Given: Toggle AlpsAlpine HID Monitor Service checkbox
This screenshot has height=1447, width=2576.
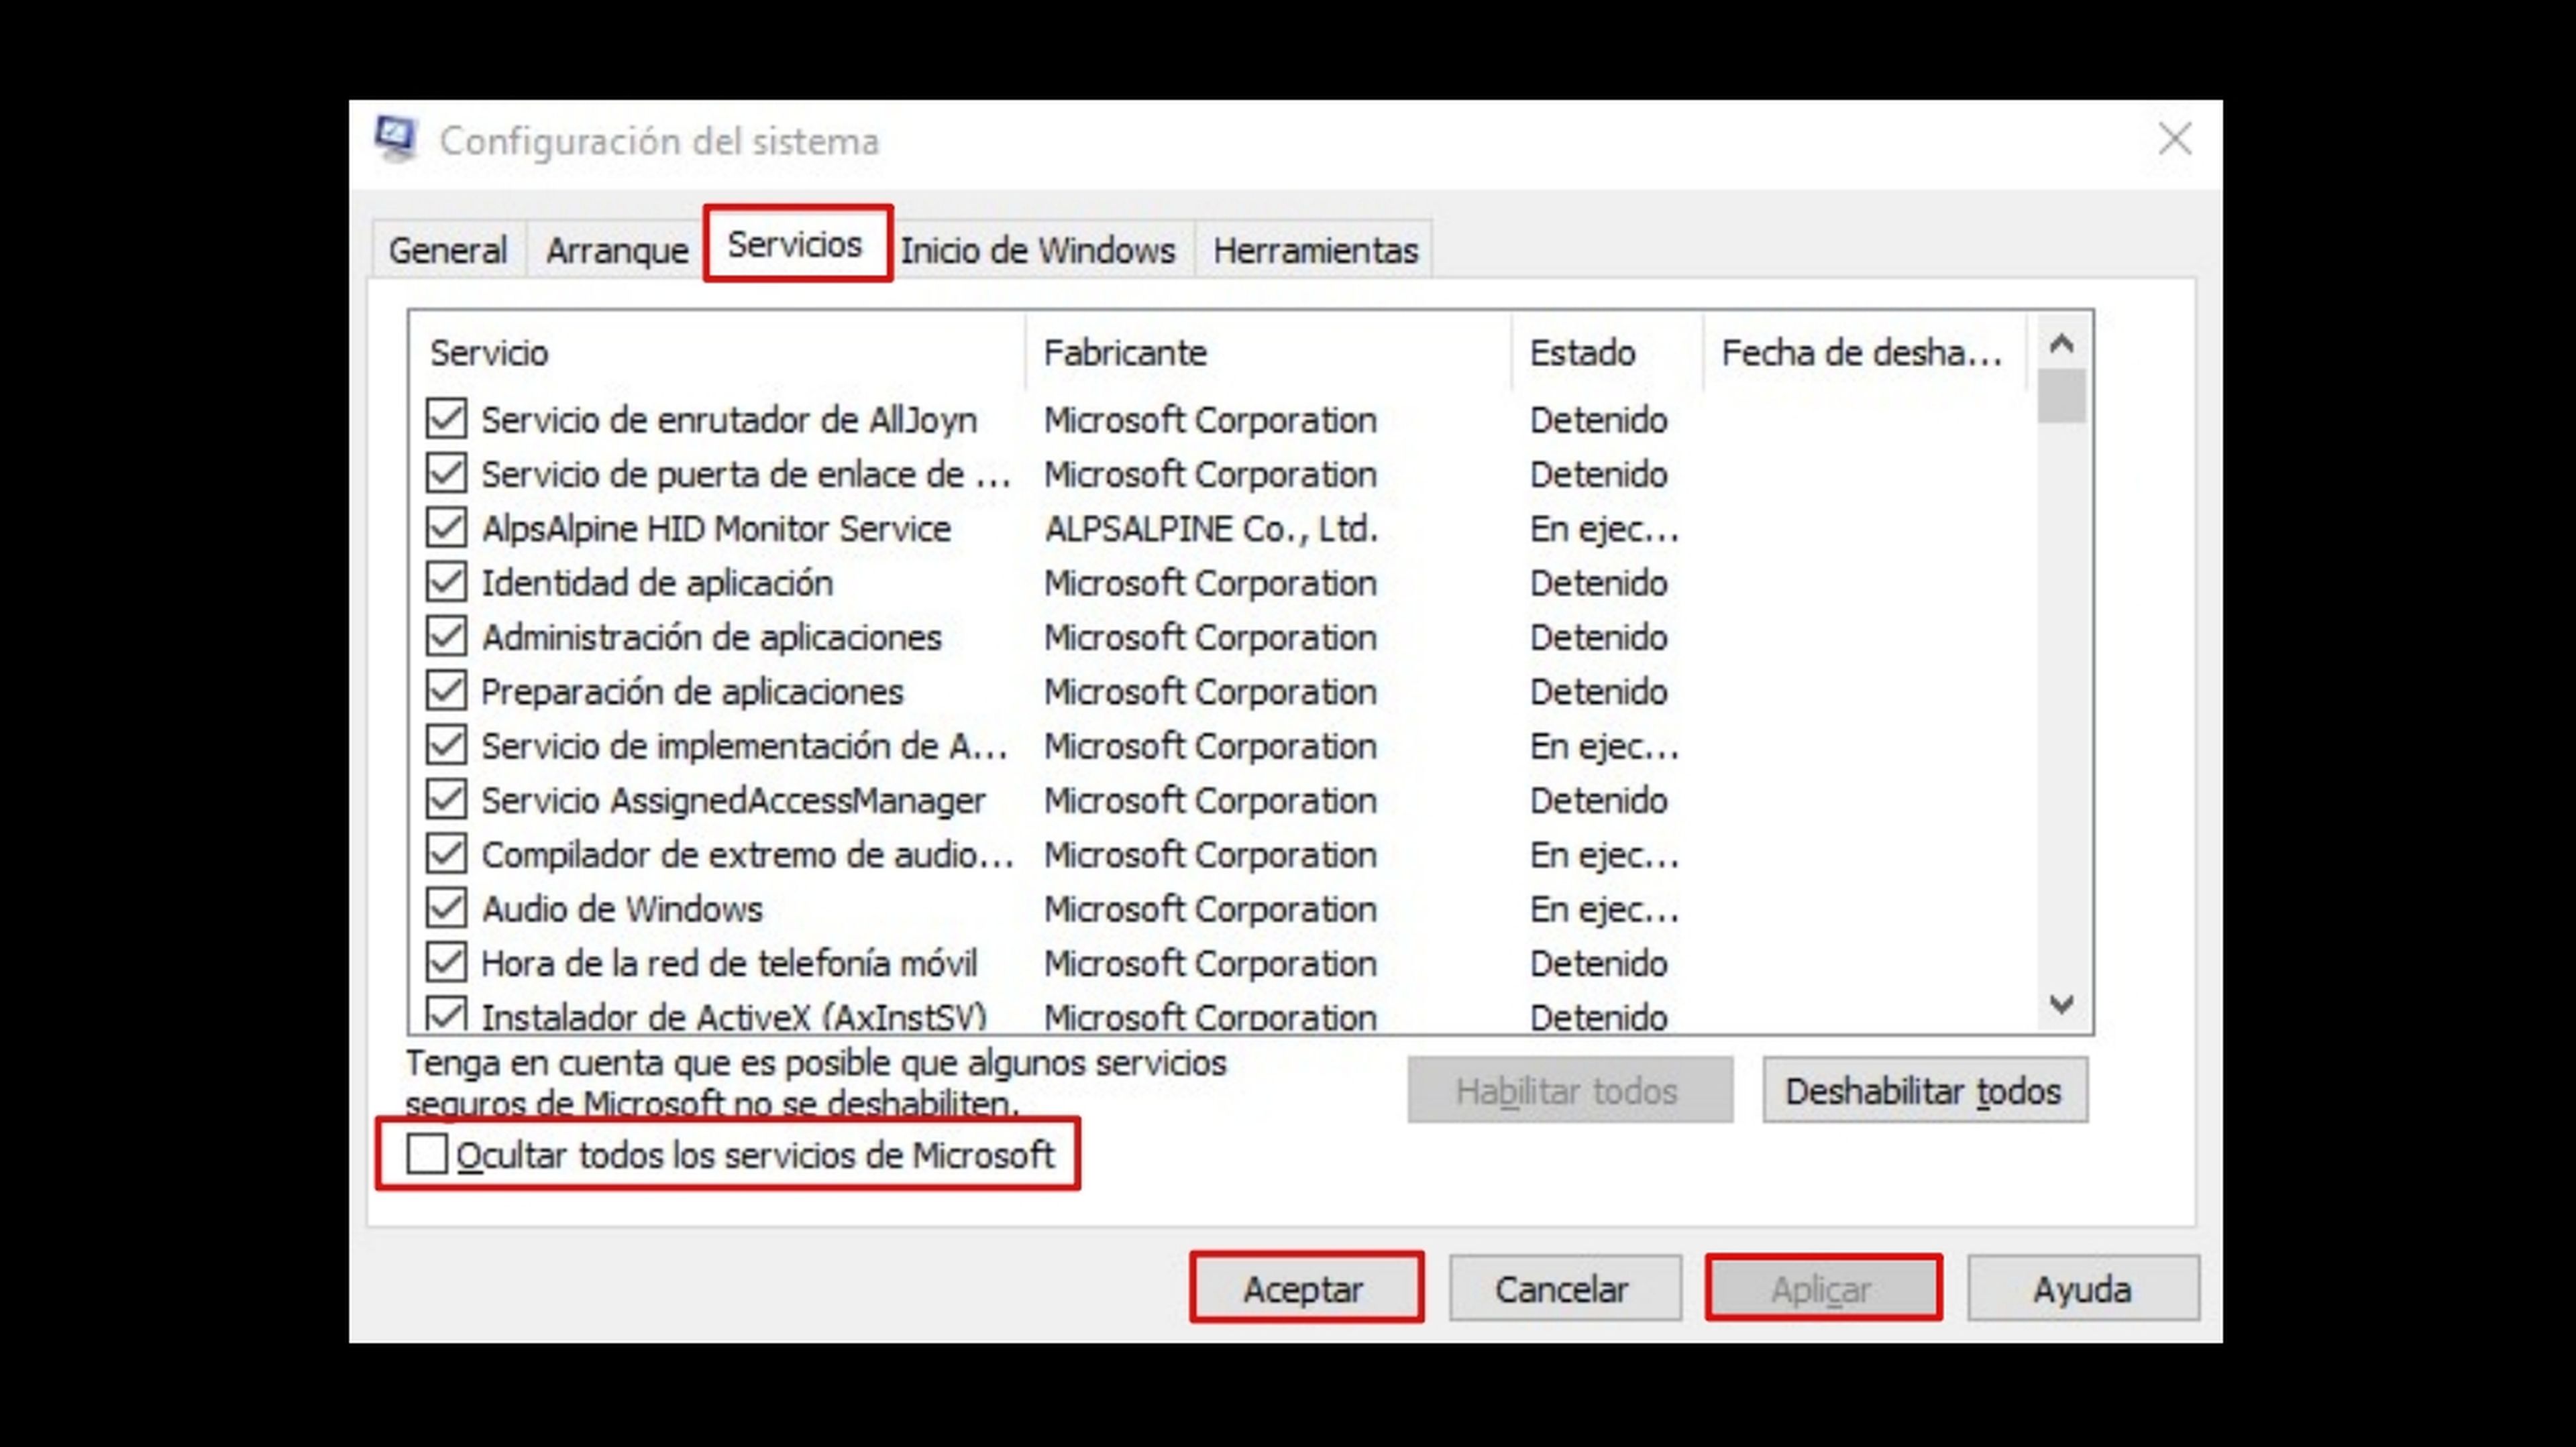Looking at the screenshot, I should [x=446, y=528].
